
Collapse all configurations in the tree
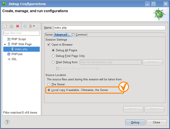coord(25,26)
